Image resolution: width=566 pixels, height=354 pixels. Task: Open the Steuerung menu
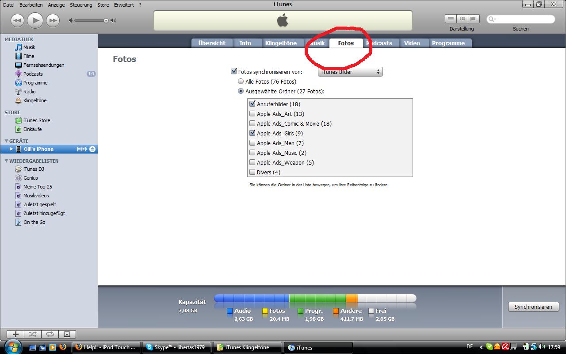point(81,5)
